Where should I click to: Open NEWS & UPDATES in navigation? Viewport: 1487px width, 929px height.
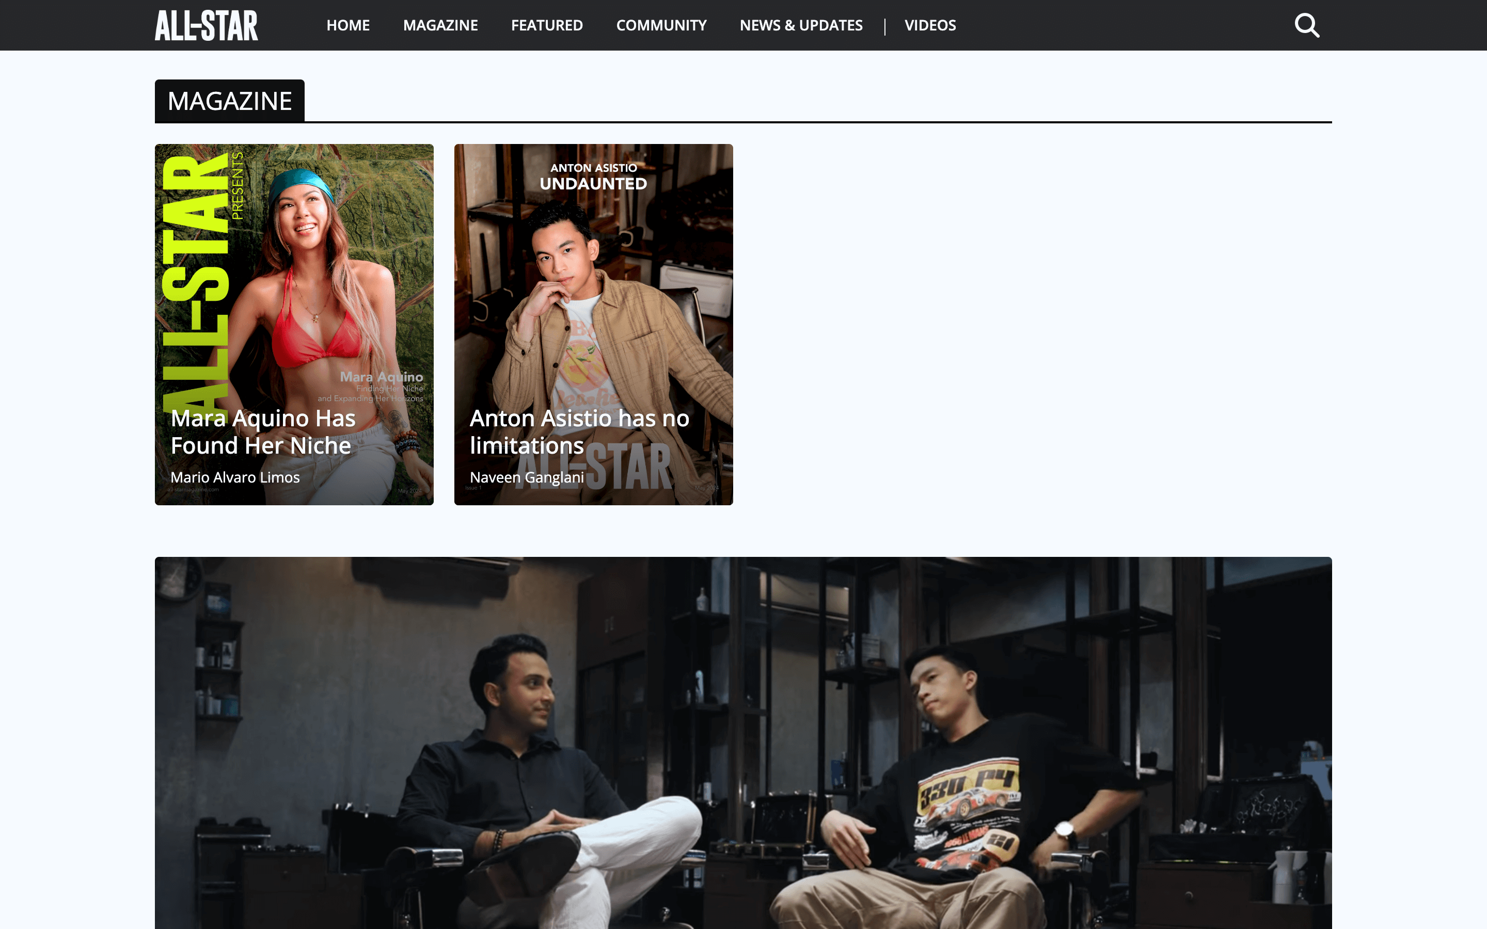pos(801,25)
